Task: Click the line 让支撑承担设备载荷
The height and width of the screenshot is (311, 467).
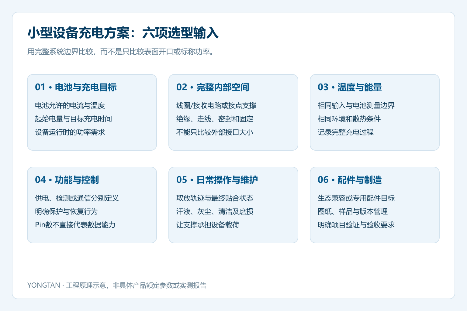Action: point(208,225)
